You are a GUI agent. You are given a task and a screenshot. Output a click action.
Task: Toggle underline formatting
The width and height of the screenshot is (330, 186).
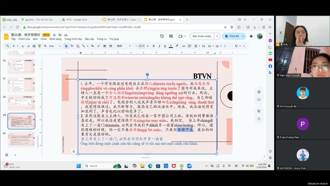click(165, 46)
